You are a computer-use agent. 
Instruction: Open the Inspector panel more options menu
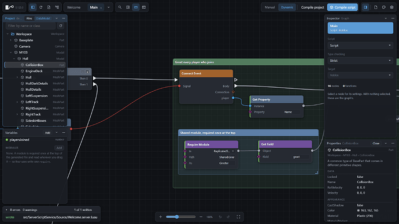393,18
